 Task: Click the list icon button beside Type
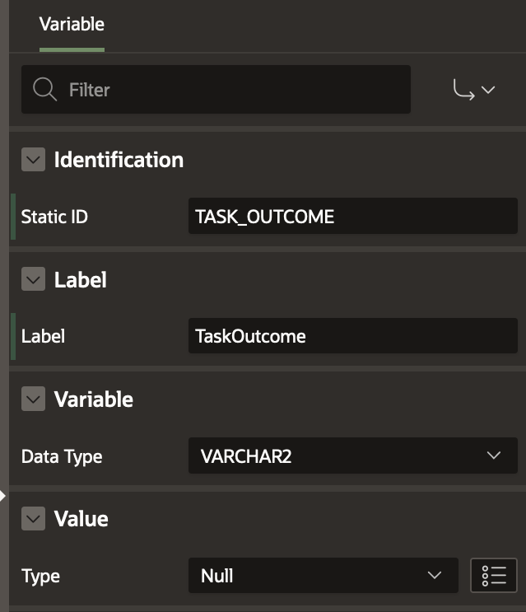(x=493, y=575)
